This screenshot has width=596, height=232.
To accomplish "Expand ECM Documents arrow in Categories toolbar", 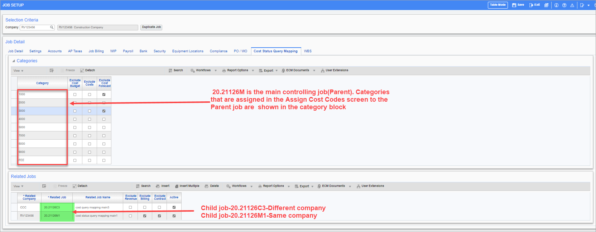I will (314, 71).
